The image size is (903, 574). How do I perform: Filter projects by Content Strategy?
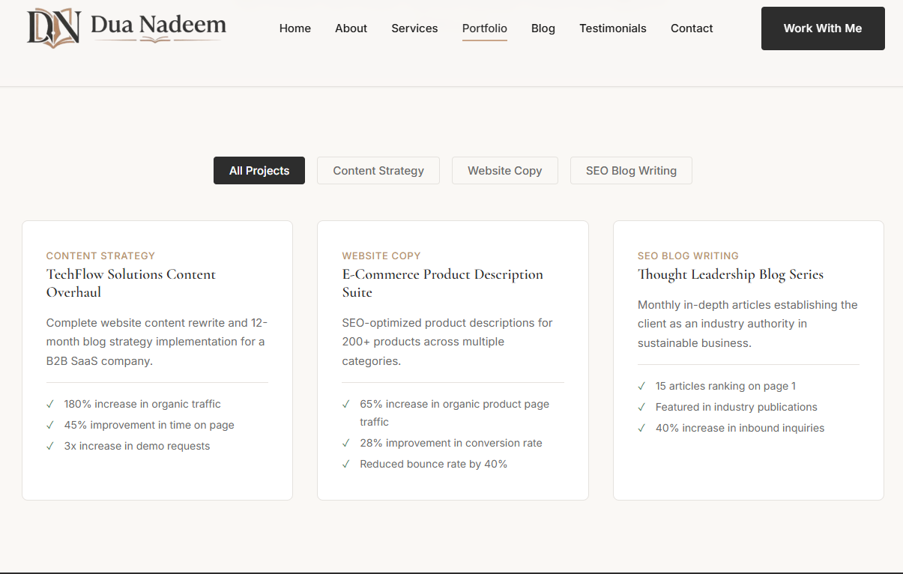click(x=378, y=170)
